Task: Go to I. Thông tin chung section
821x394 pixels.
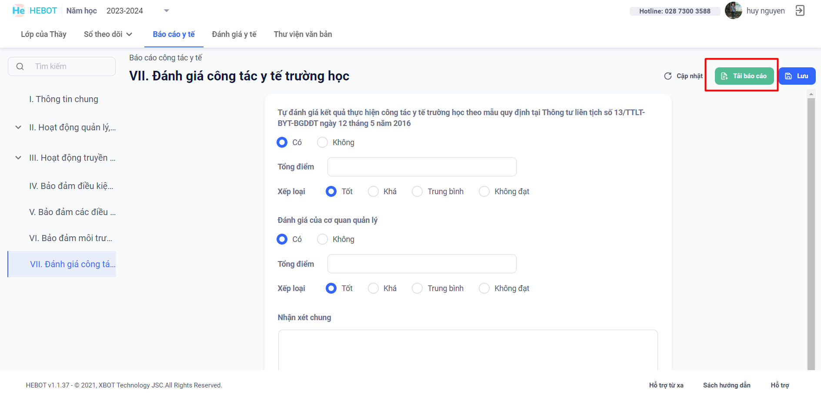Action: point(63,99)
